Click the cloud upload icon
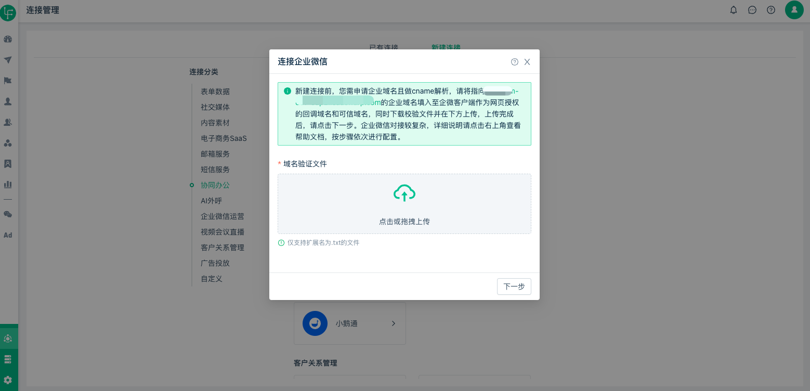Viewport: 810px width, 391px height. [404, 193]
